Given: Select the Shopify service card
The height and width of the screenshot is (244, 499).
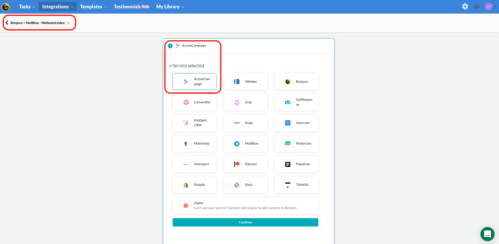Looking at the screenshot, I should (195, 185).
